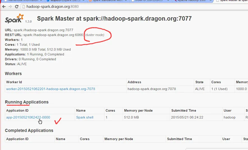Click the Spark Master page heading
This screenshot has width=248, height=150.
click(x=114, y=19)
